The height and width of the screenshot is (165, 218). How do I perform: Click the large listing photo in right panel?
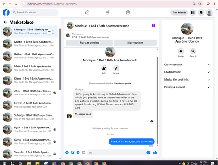click(x=187, y=29)
